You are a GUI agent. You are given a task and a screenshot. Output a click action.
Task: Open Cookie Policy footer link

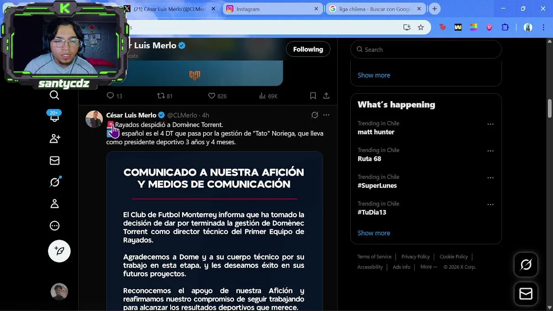454,257
